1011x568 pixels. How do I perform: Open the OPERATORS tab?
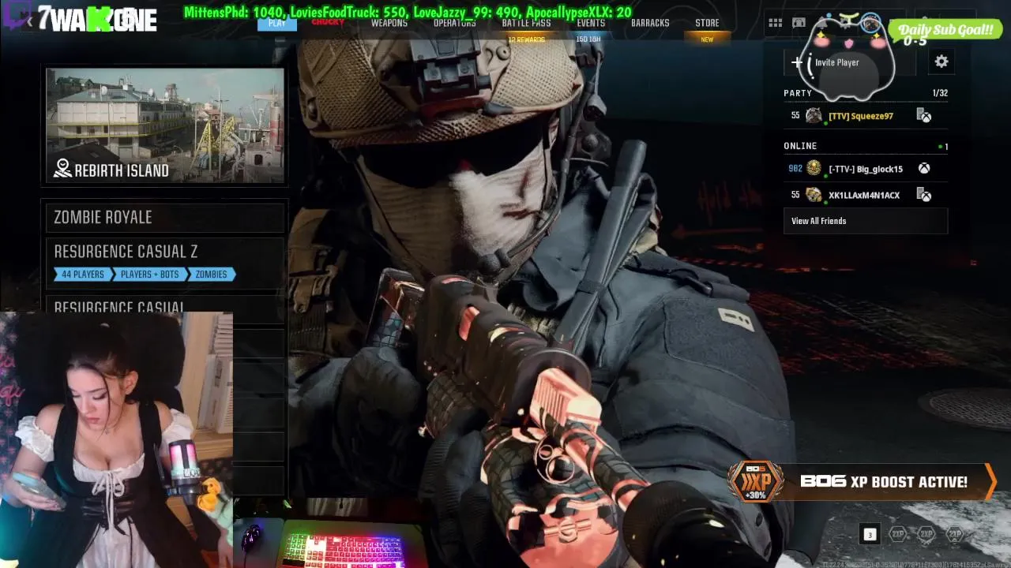click(x=455, y=23)
